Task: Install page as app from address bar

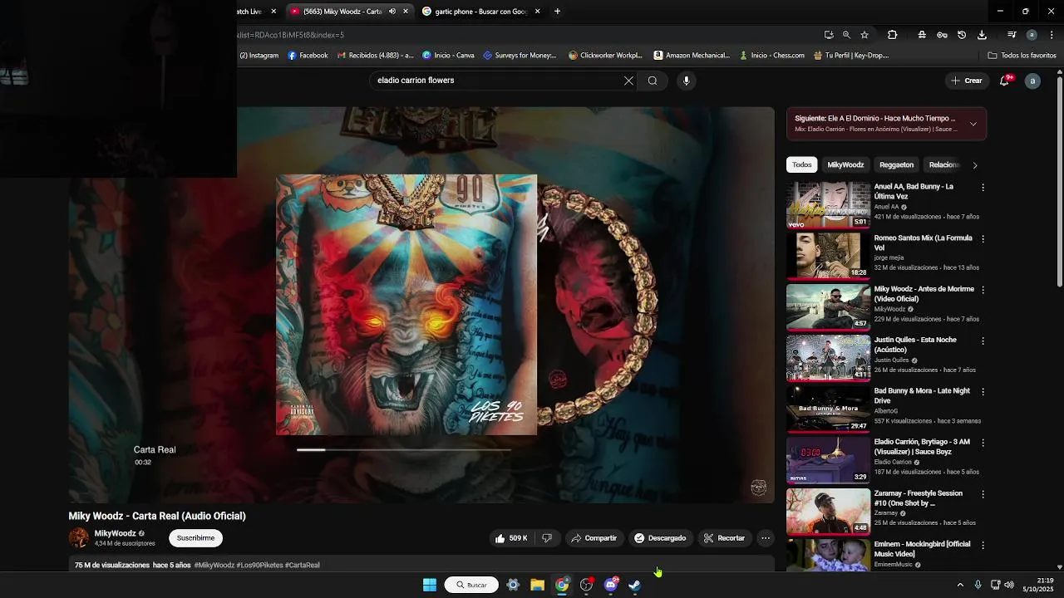Action: pyautogui.click(x=829, y=35)
